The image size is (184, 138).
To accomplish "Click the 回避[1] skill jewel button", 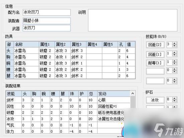I will click(155, 54).
